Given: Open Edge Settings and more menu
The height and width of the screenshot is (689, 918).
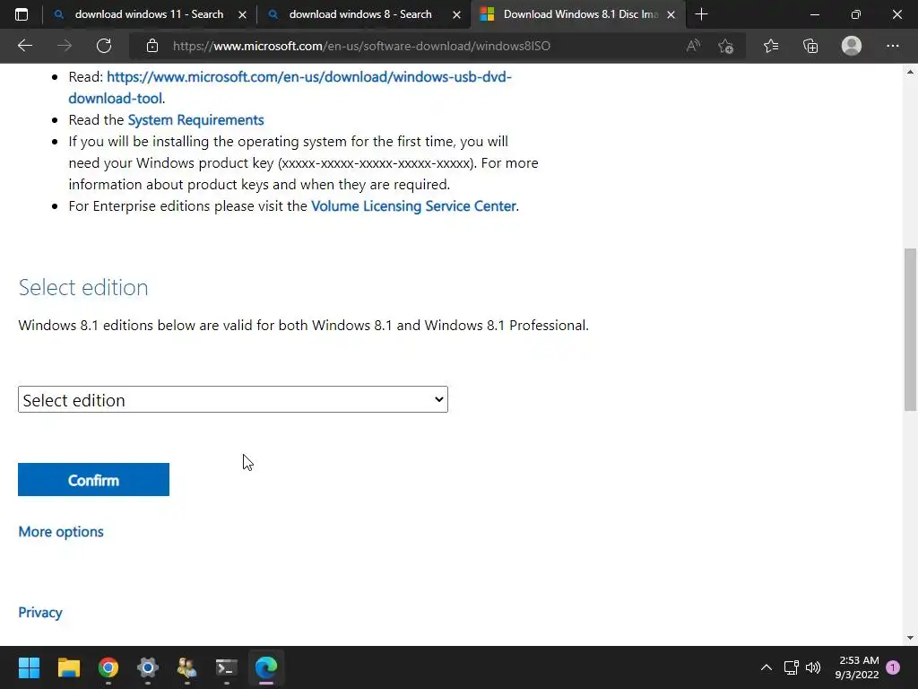Looking at the screenshot, I should [892, 46].
